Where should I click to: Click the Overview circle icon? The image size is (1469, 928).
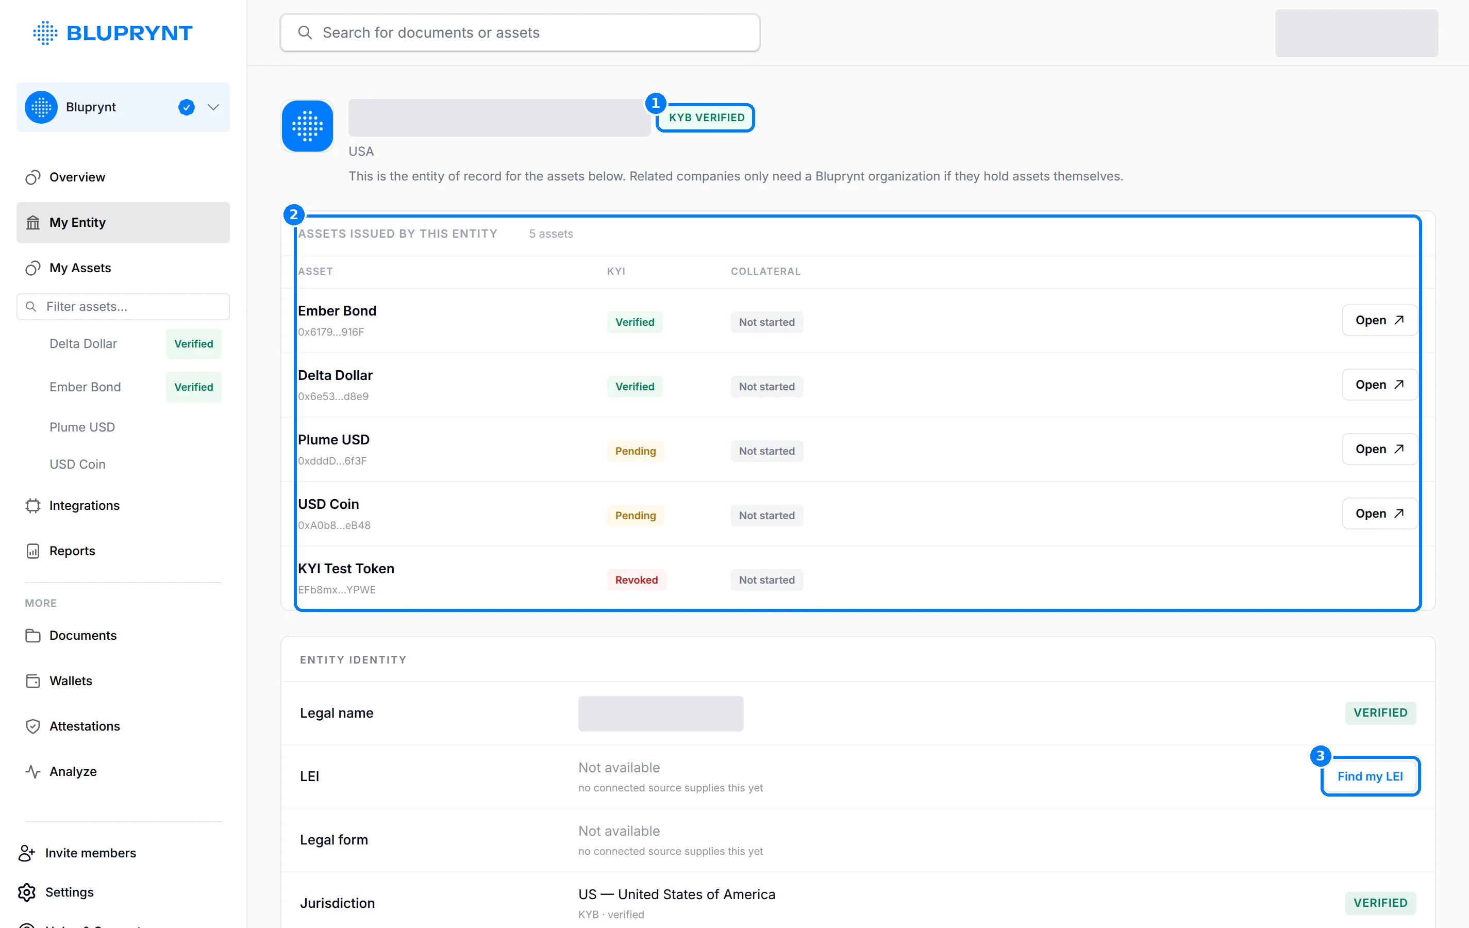coord(33,177)
